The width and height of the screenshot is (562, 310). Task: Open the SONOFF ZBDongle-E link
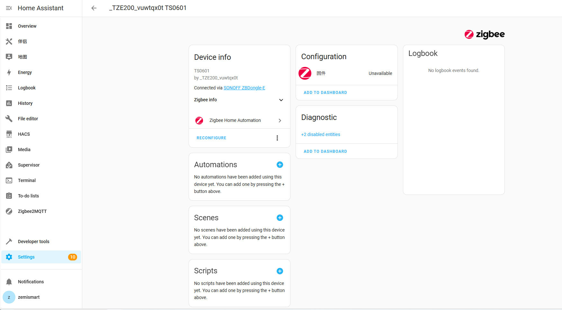(244, 88)
